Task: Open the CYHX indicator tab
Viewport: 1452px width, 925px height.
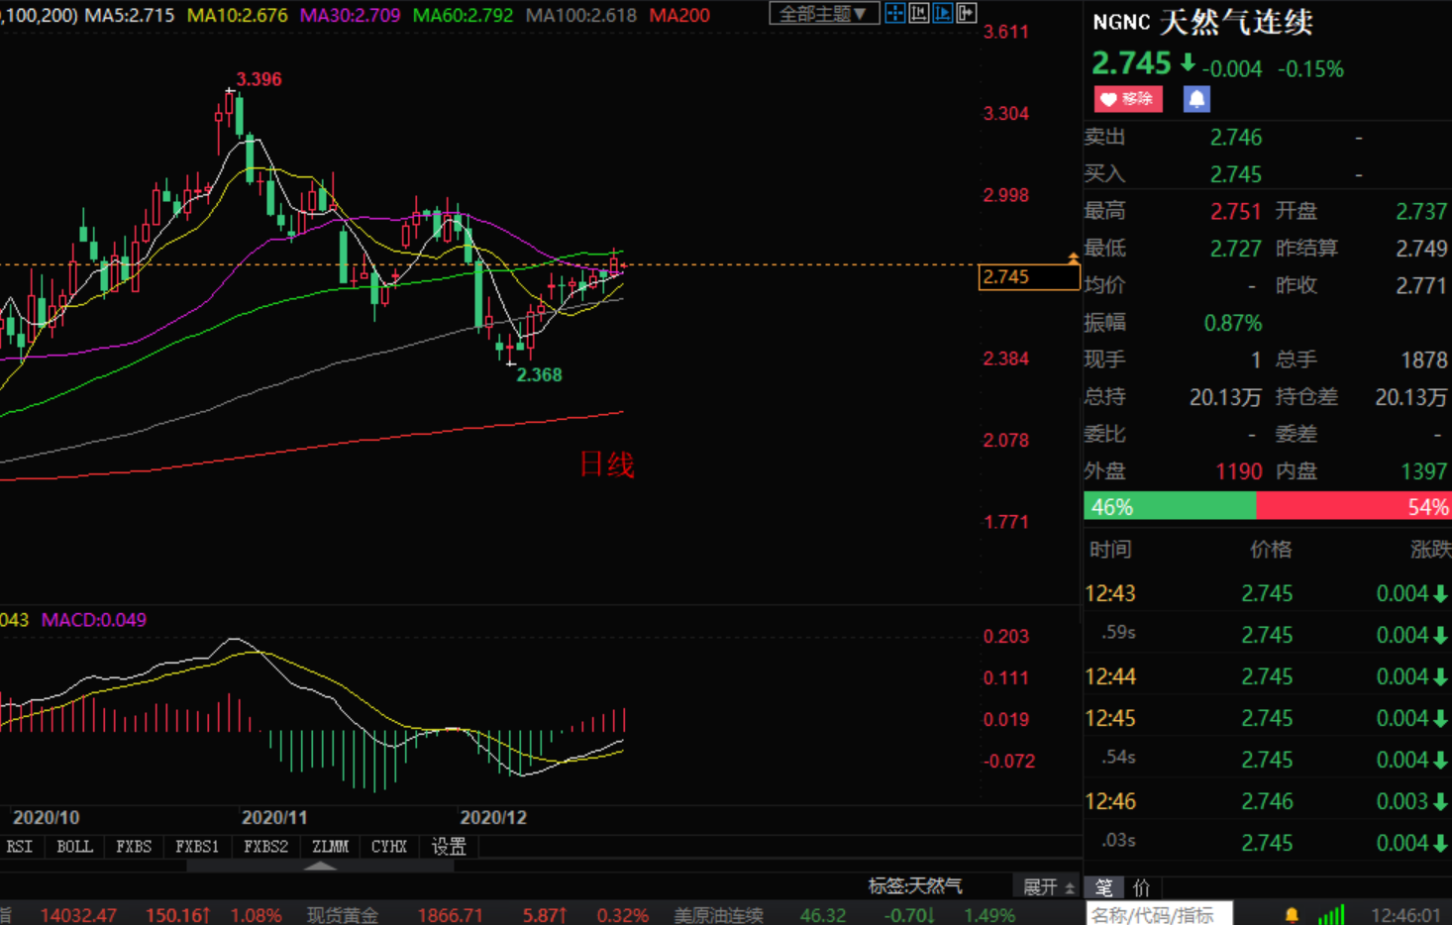Action: coord(389,847)
